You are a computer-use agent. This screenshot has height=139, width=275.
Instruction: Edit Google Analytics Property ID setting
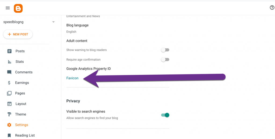click(89, 69)
